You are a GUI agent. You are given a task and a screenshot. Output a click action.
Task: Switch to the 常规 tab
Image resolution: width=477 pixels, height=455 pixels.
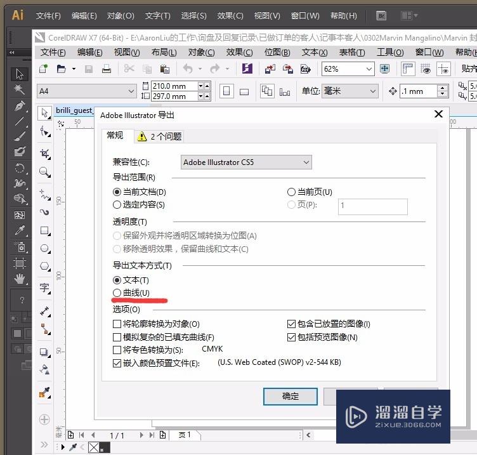(x=115, y=135)
